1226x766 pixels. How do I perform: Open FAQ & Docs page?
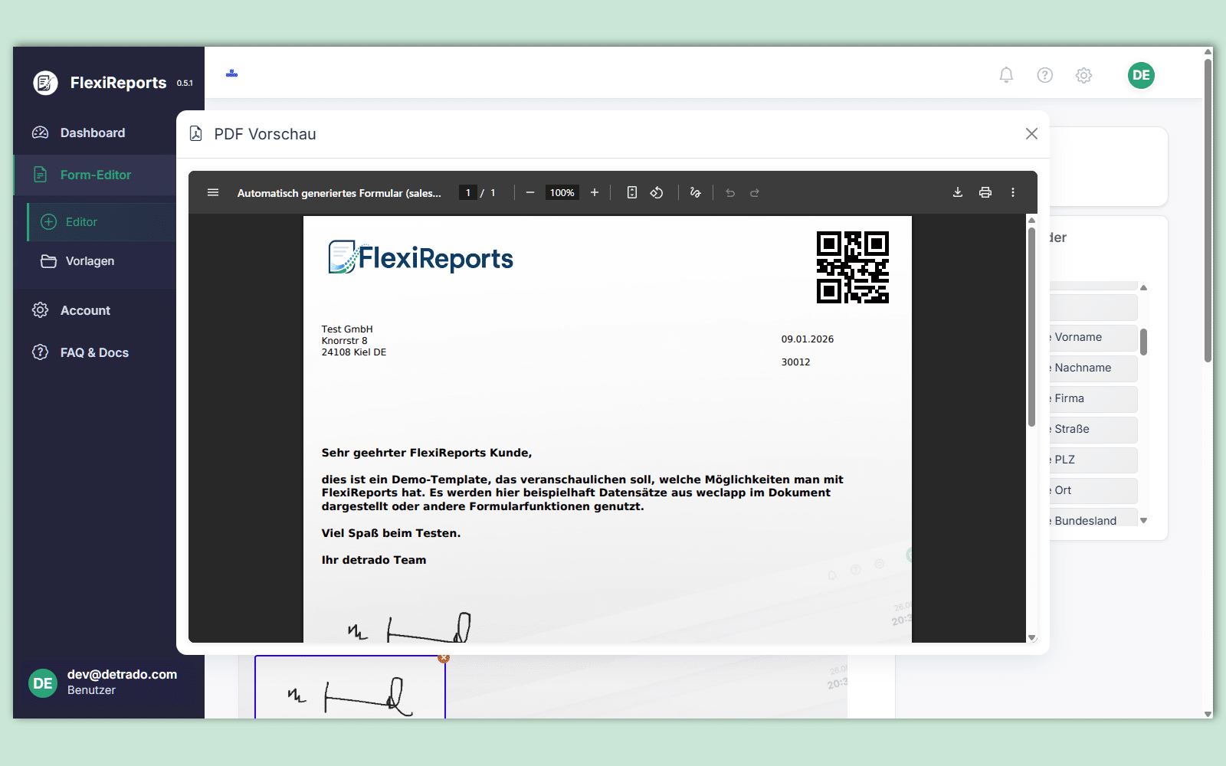point(94,352)
